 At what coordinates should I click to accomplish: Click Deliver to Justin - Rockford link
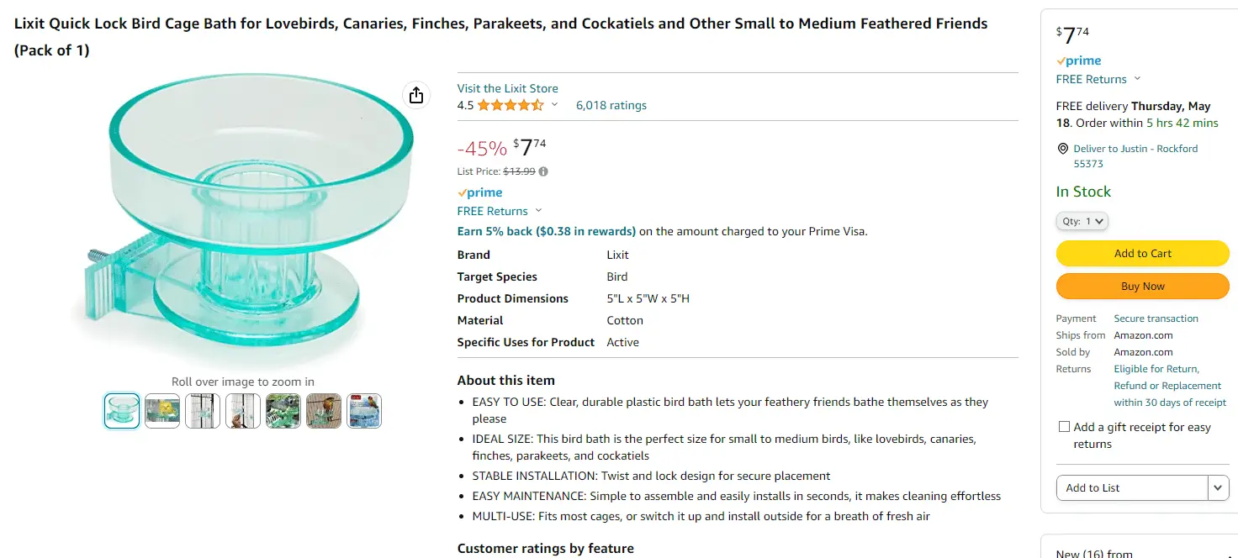pyautogui.click(x=1135, y=149)
